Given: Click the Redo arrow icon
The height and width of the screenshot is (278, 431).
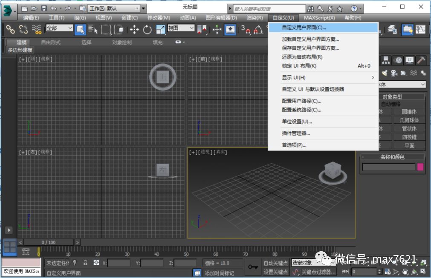Looking at the screenshot, I should tap(68, 9).
